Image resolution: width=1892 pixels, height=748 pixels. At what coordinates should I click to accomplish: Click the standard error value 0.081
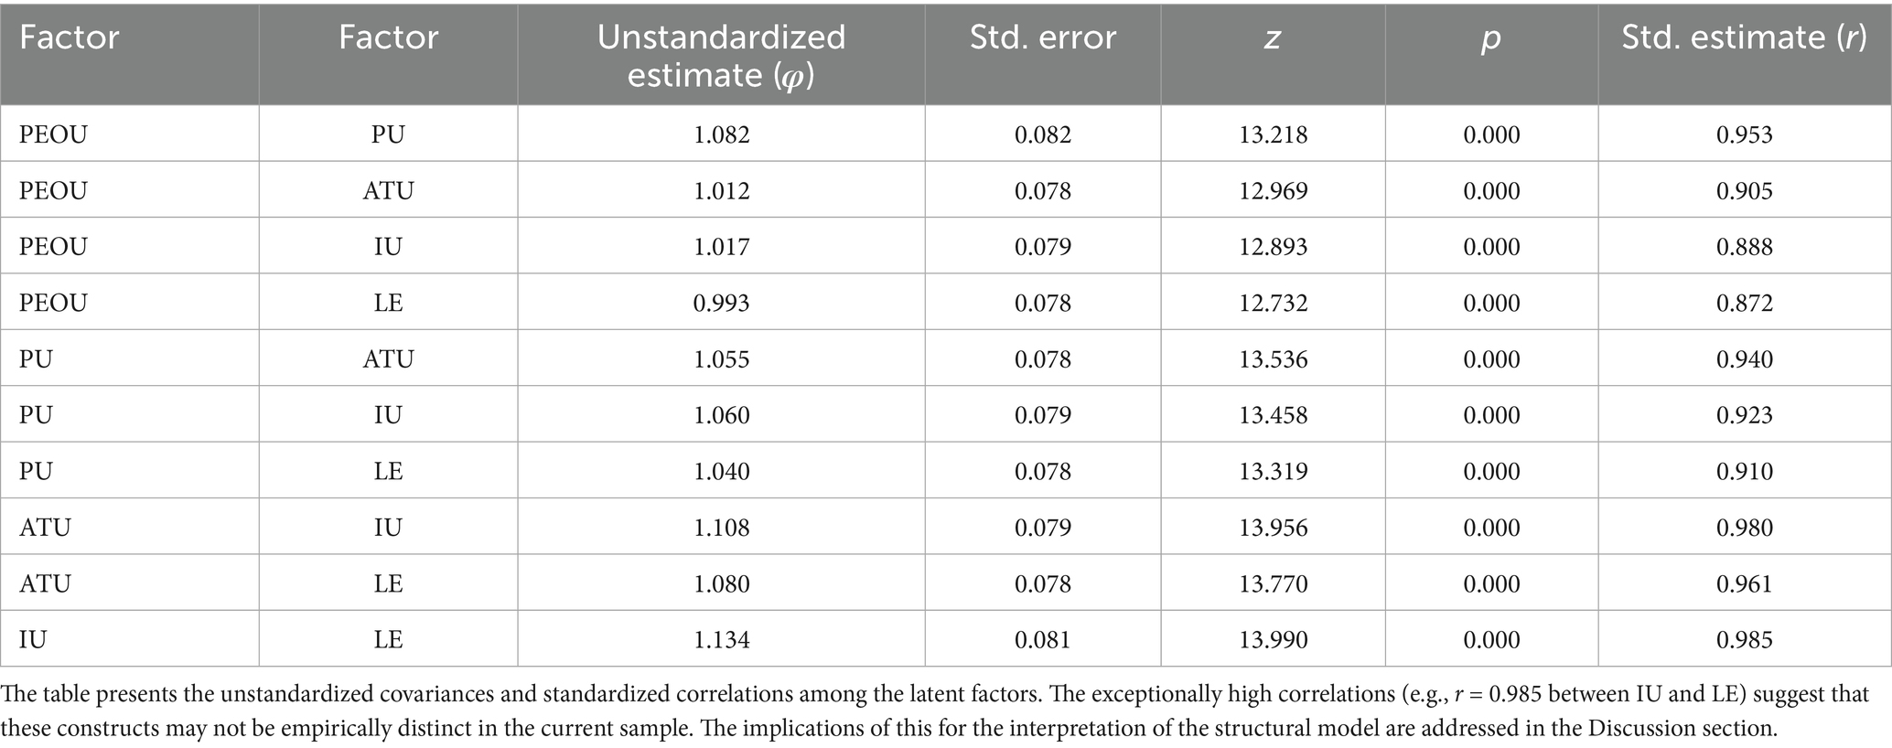tap(1042, 639)
